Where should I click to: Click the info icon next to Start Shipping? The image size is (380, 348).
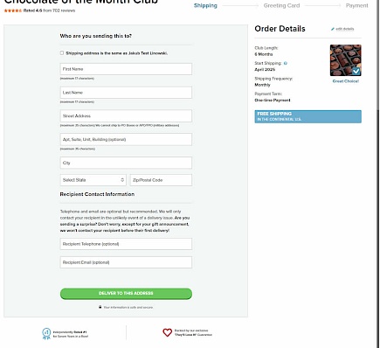286,63
